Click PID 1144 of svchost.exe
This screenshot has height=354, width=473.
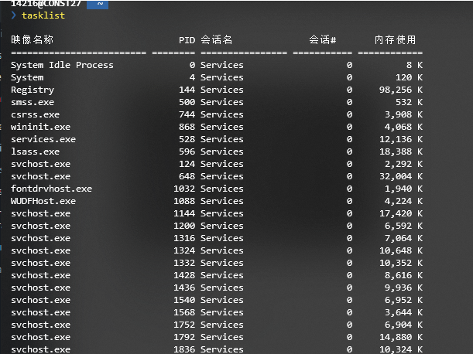[x=184, y=213]
